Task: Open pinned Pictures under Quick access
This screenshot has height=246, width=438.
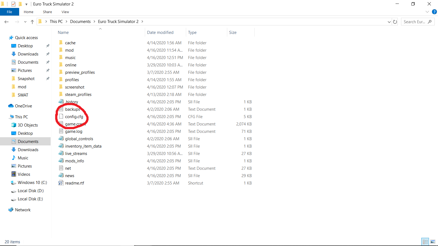Action: 25,70
